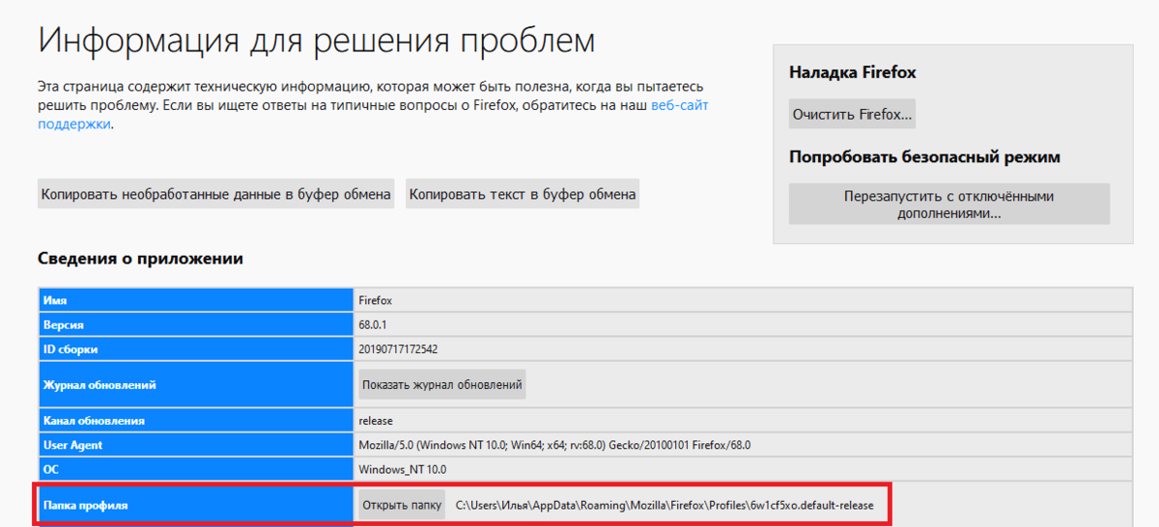Image resolution: width=1159 pixels, height=527 pixels.
Task: Click the version value 68.0.1
Action: pos(373,325)
